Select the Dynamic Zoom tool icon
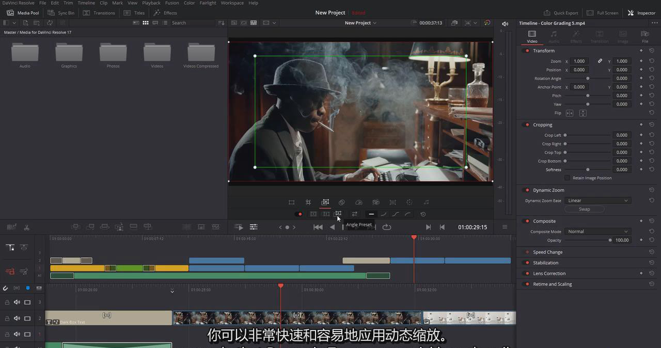The width and height of the screenshot is (661, 348). (x=325, y=202)
